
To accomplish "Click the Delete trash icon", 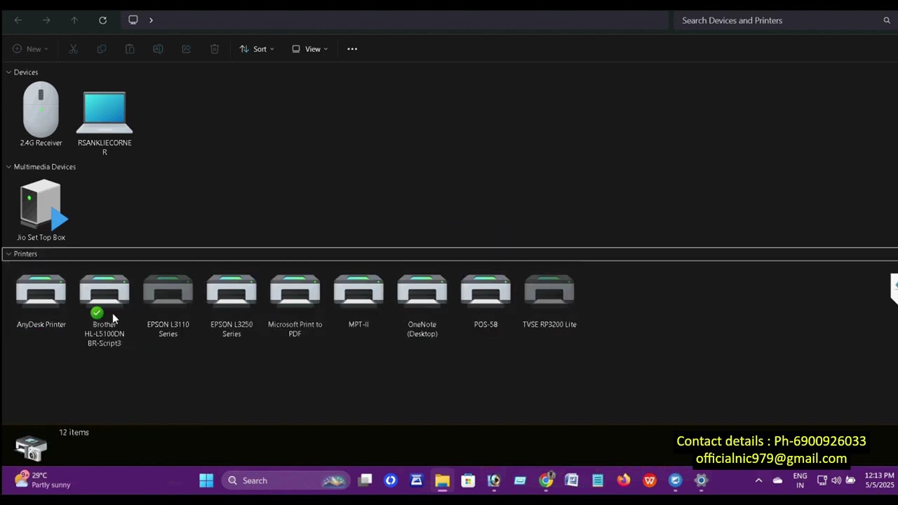I will pyautogui.click(x=215, y=49).
